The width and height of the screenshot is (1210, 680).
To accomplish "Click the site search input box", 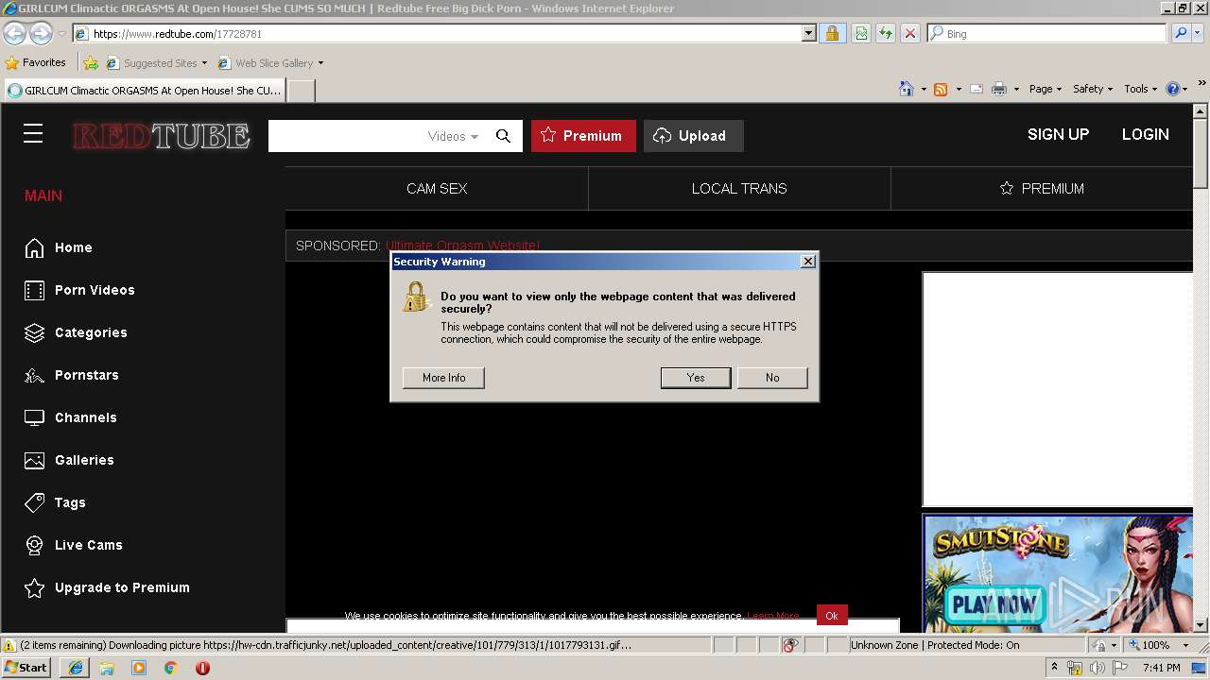I will (x=346, y=136).
